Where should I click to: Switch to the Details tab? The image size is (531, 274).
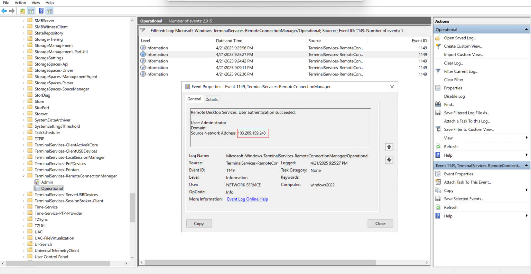click(x=211, y=99)
